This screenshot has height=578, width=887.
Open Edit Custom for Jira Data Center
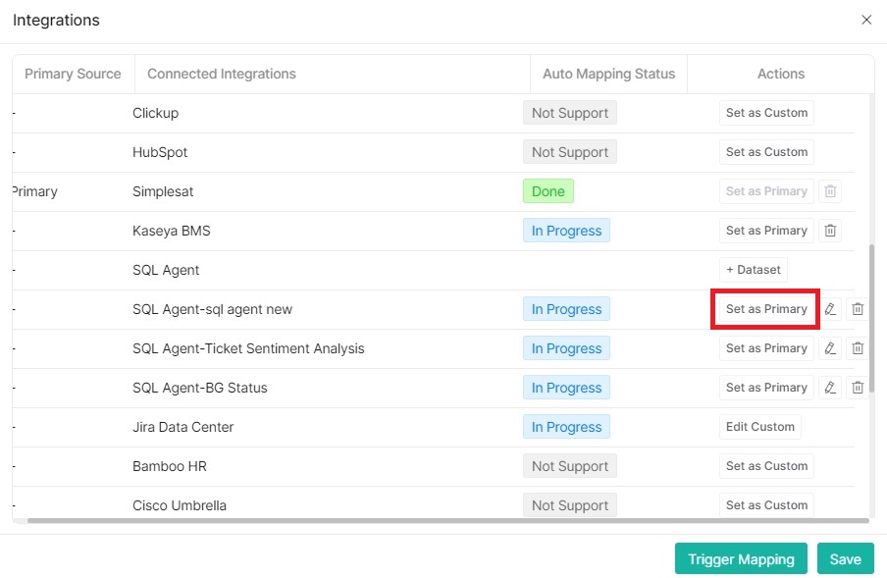point(759,426)
